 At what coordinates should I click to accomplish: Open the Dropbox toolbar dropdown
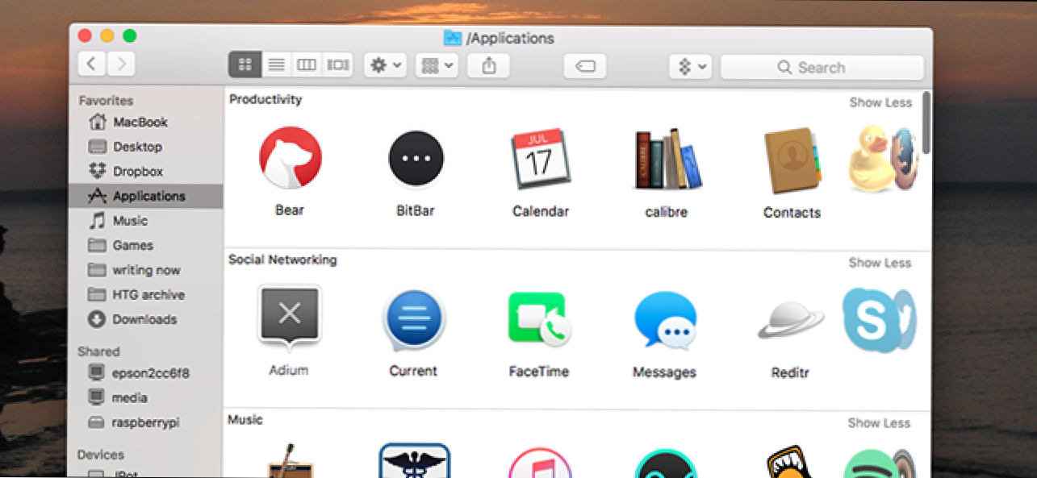pyautogui.click(x=690, y=67)
